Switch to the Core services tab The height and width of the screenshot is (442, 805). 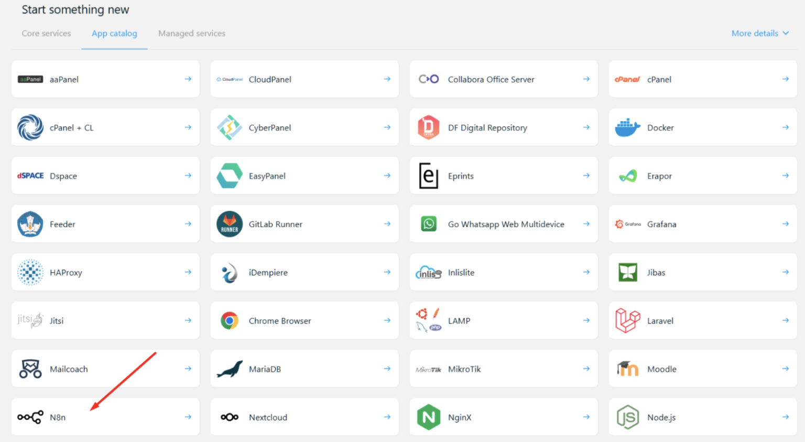coord(46,33)
